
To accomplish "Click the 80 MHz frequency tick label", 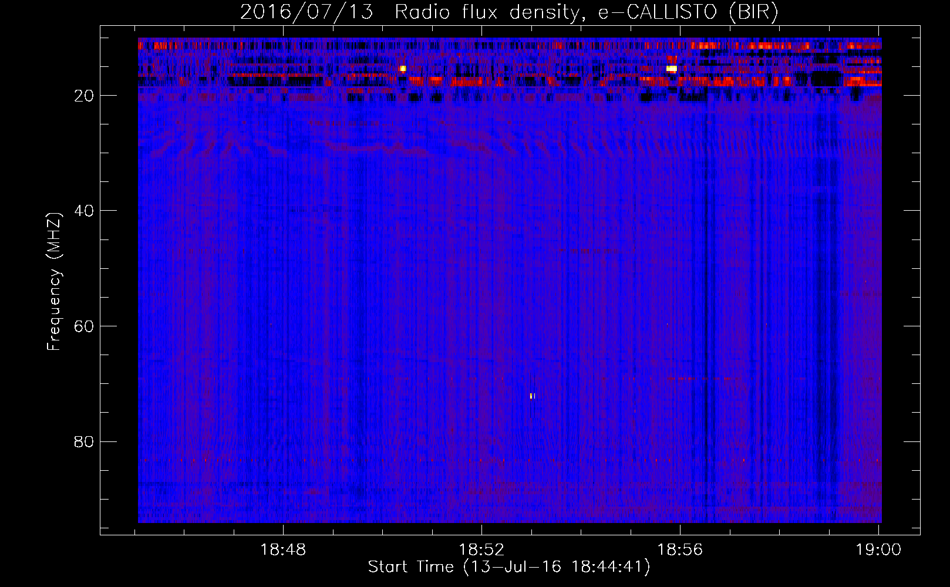I will point(85,441).
